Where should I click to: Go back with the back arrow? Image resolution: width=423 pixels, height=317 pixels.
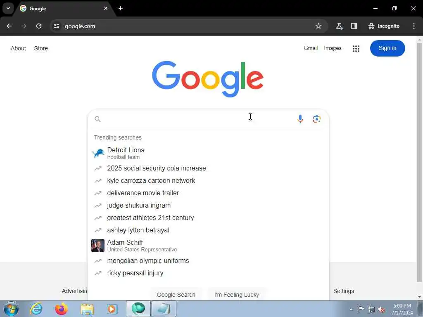click(9, 26)
